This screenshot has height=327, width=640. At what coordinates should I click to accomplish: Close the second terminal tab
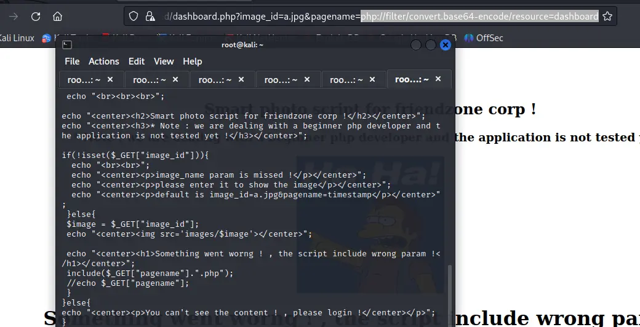pos(175,79)
